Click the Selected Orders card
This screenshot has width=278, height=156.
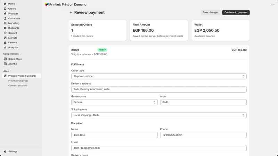98,31
